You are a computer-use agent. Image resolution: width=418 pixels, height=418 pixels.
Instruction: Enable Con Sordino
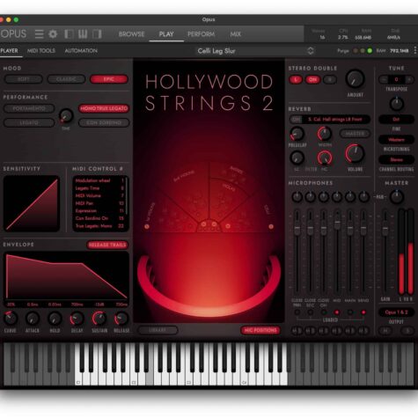[104, 122]
